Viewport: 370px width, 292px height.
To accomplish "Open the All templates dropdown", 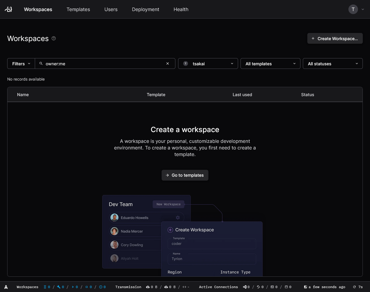I will click(x=270, y=63).
